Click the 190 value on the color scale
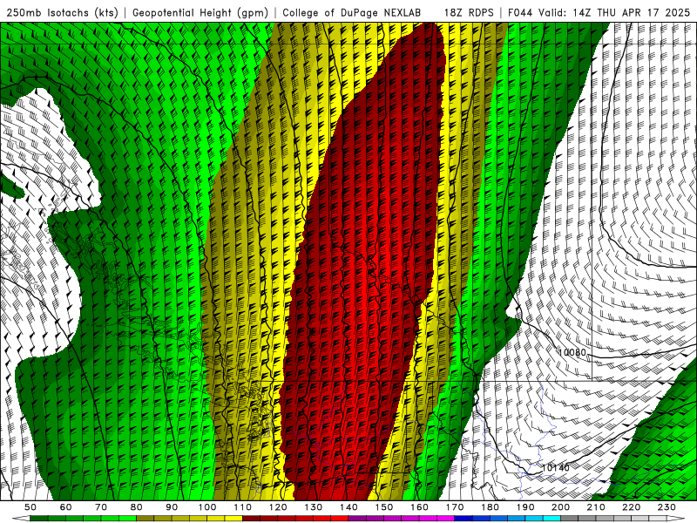This screenshot has width=697, height=523. click(x=525, y=507)
